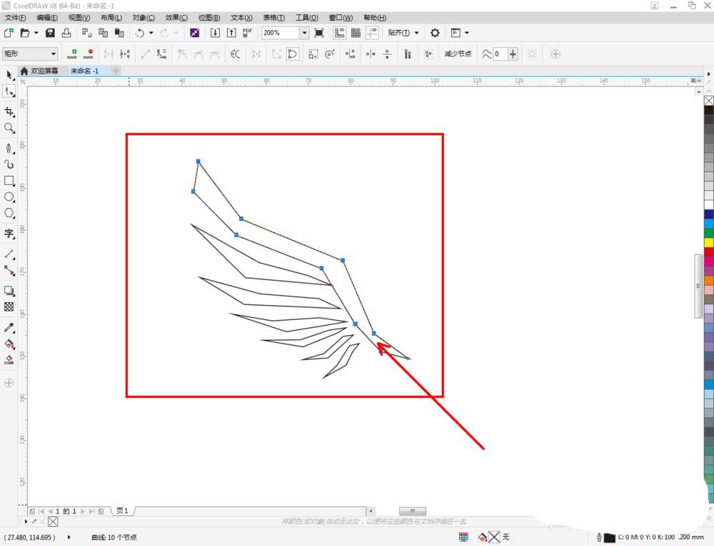Image resolution: width=714 pixels, height=546 pixels.
Task: Click the Add nodes icon
Action: click(71, 53)
